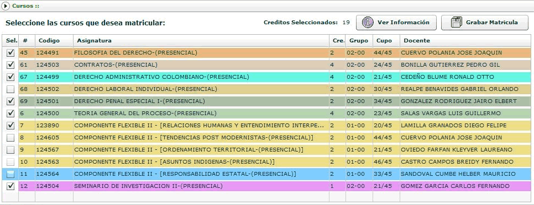Uncheck CONTRATOS course checkbox
Screen dimensions: 534x205
click(11, 65)
